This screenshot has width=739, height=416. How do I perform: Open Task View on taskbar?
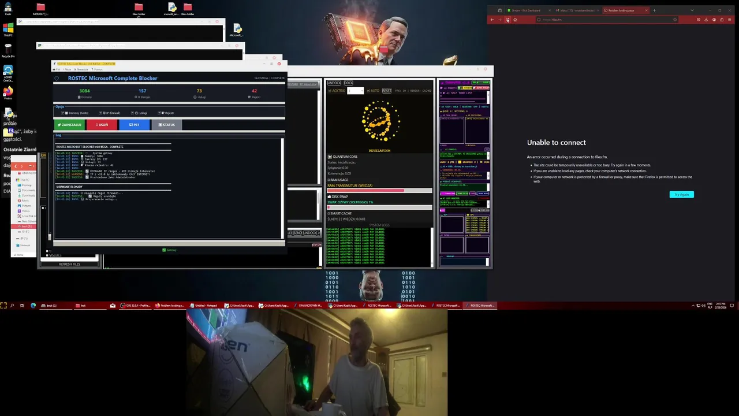[x=22, y=305]
